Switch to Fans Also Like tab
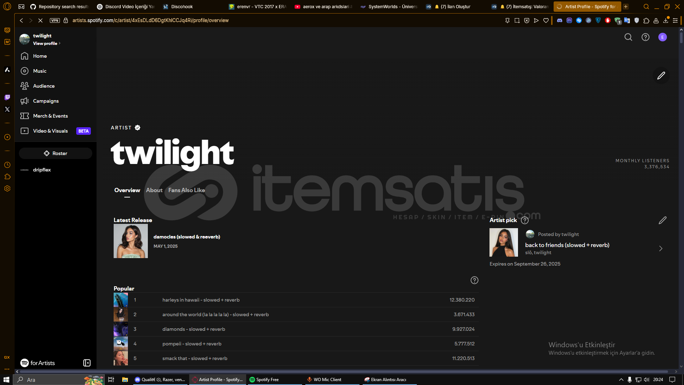684x385 pixels. [x=186, y=190]
